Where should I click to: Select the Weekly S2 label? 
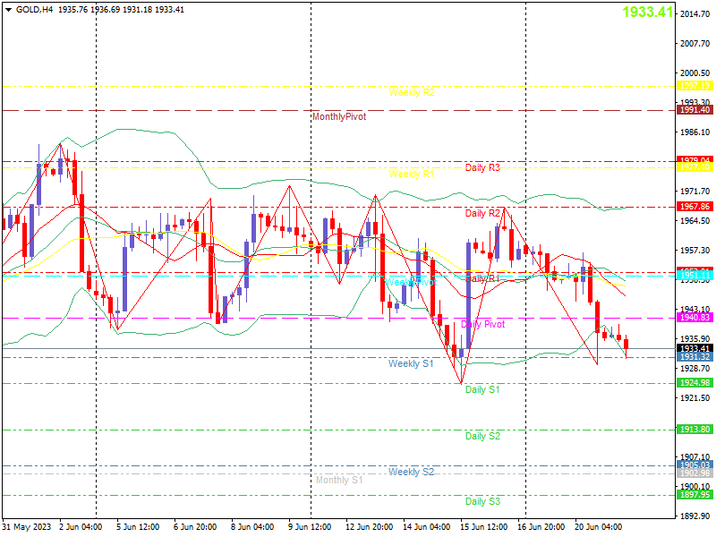(411, 473)
